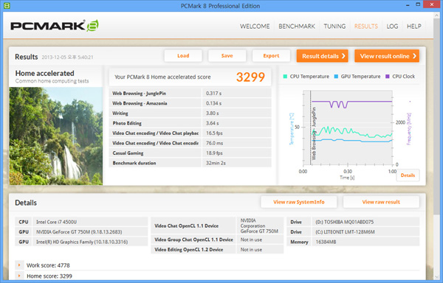The height and width of the screenshot is (283, 443).
Task: Click the CPU Temperature legend square
Action: tap(285, 77)
